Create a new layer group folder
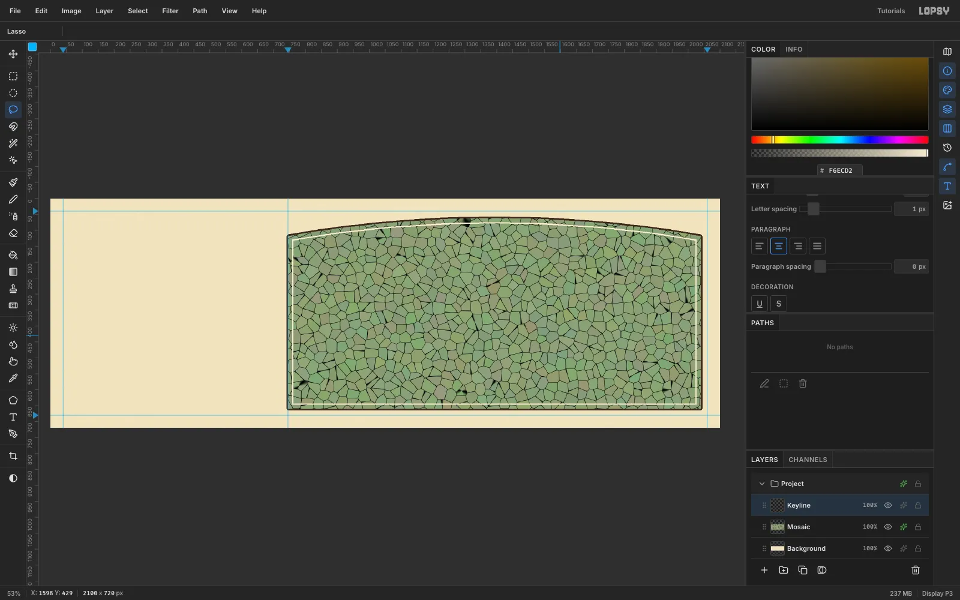 click(x=784, y=570)
